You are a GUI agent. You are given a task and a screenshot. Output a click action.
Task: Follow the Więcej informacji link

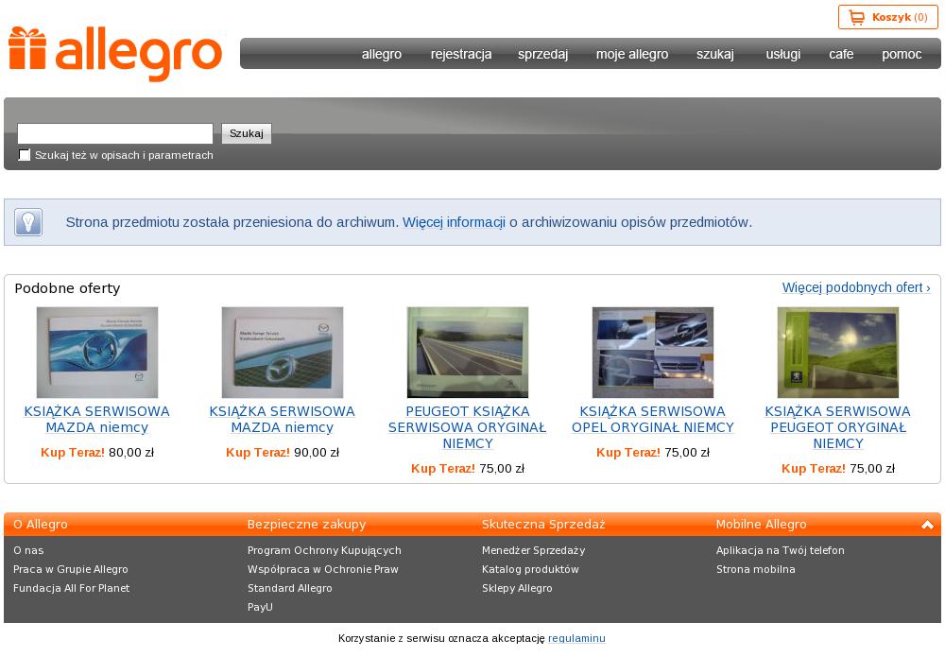454,222
